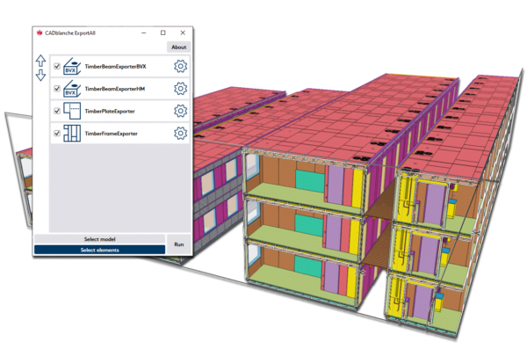
Task: Uncheck the TimberBeamExporterHM checkbox
Action: (x=57, y=89)
